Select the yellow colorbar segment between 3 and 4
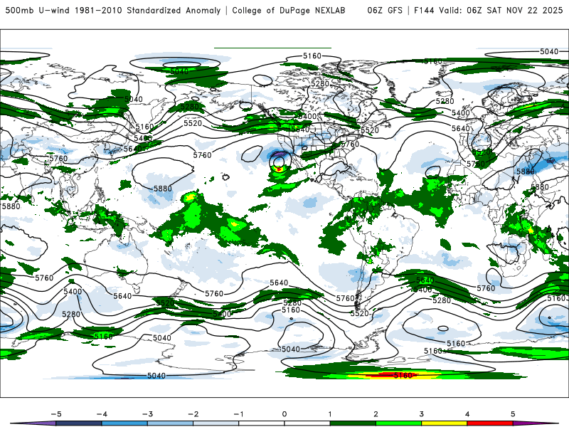Screen dimensions: 569x427 point(444,423)
